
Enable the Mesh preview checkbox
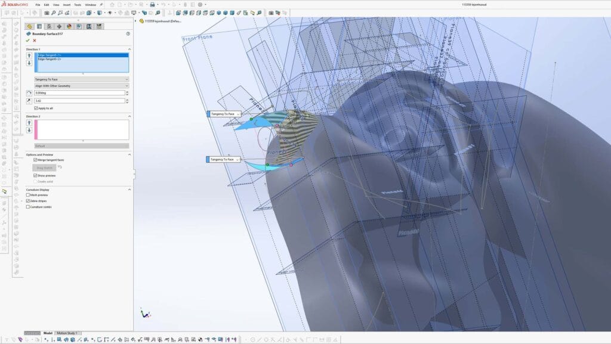[x=28, y=195]
